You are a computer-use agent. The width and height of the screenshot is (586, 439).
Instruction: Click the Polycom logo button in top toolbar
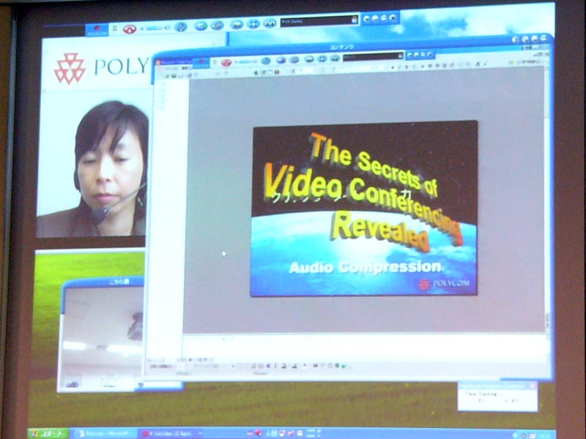pyautogui.click(x=97, y=29)
